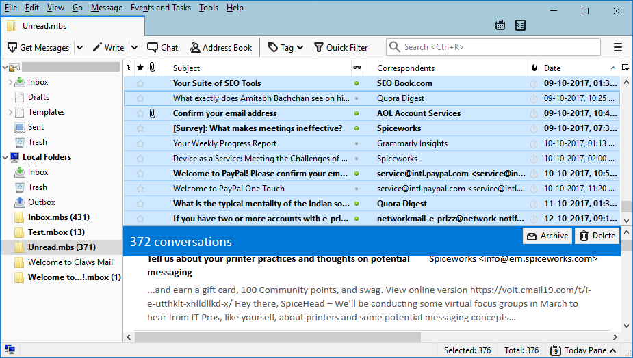Star the Confirm your email address message
Screen dimensions: 633x358
click(140, 113)
